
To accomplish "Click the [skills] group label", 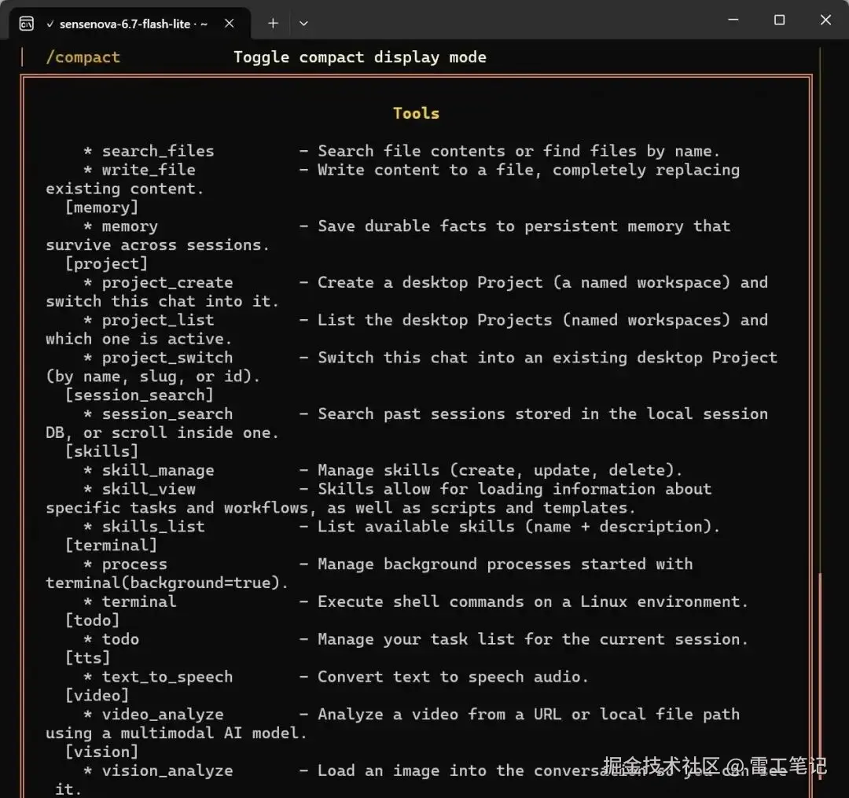I will point(101,451).
